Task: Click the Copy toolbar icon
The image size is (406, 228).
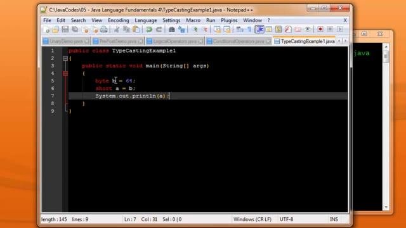Action: tap(126, 30)
